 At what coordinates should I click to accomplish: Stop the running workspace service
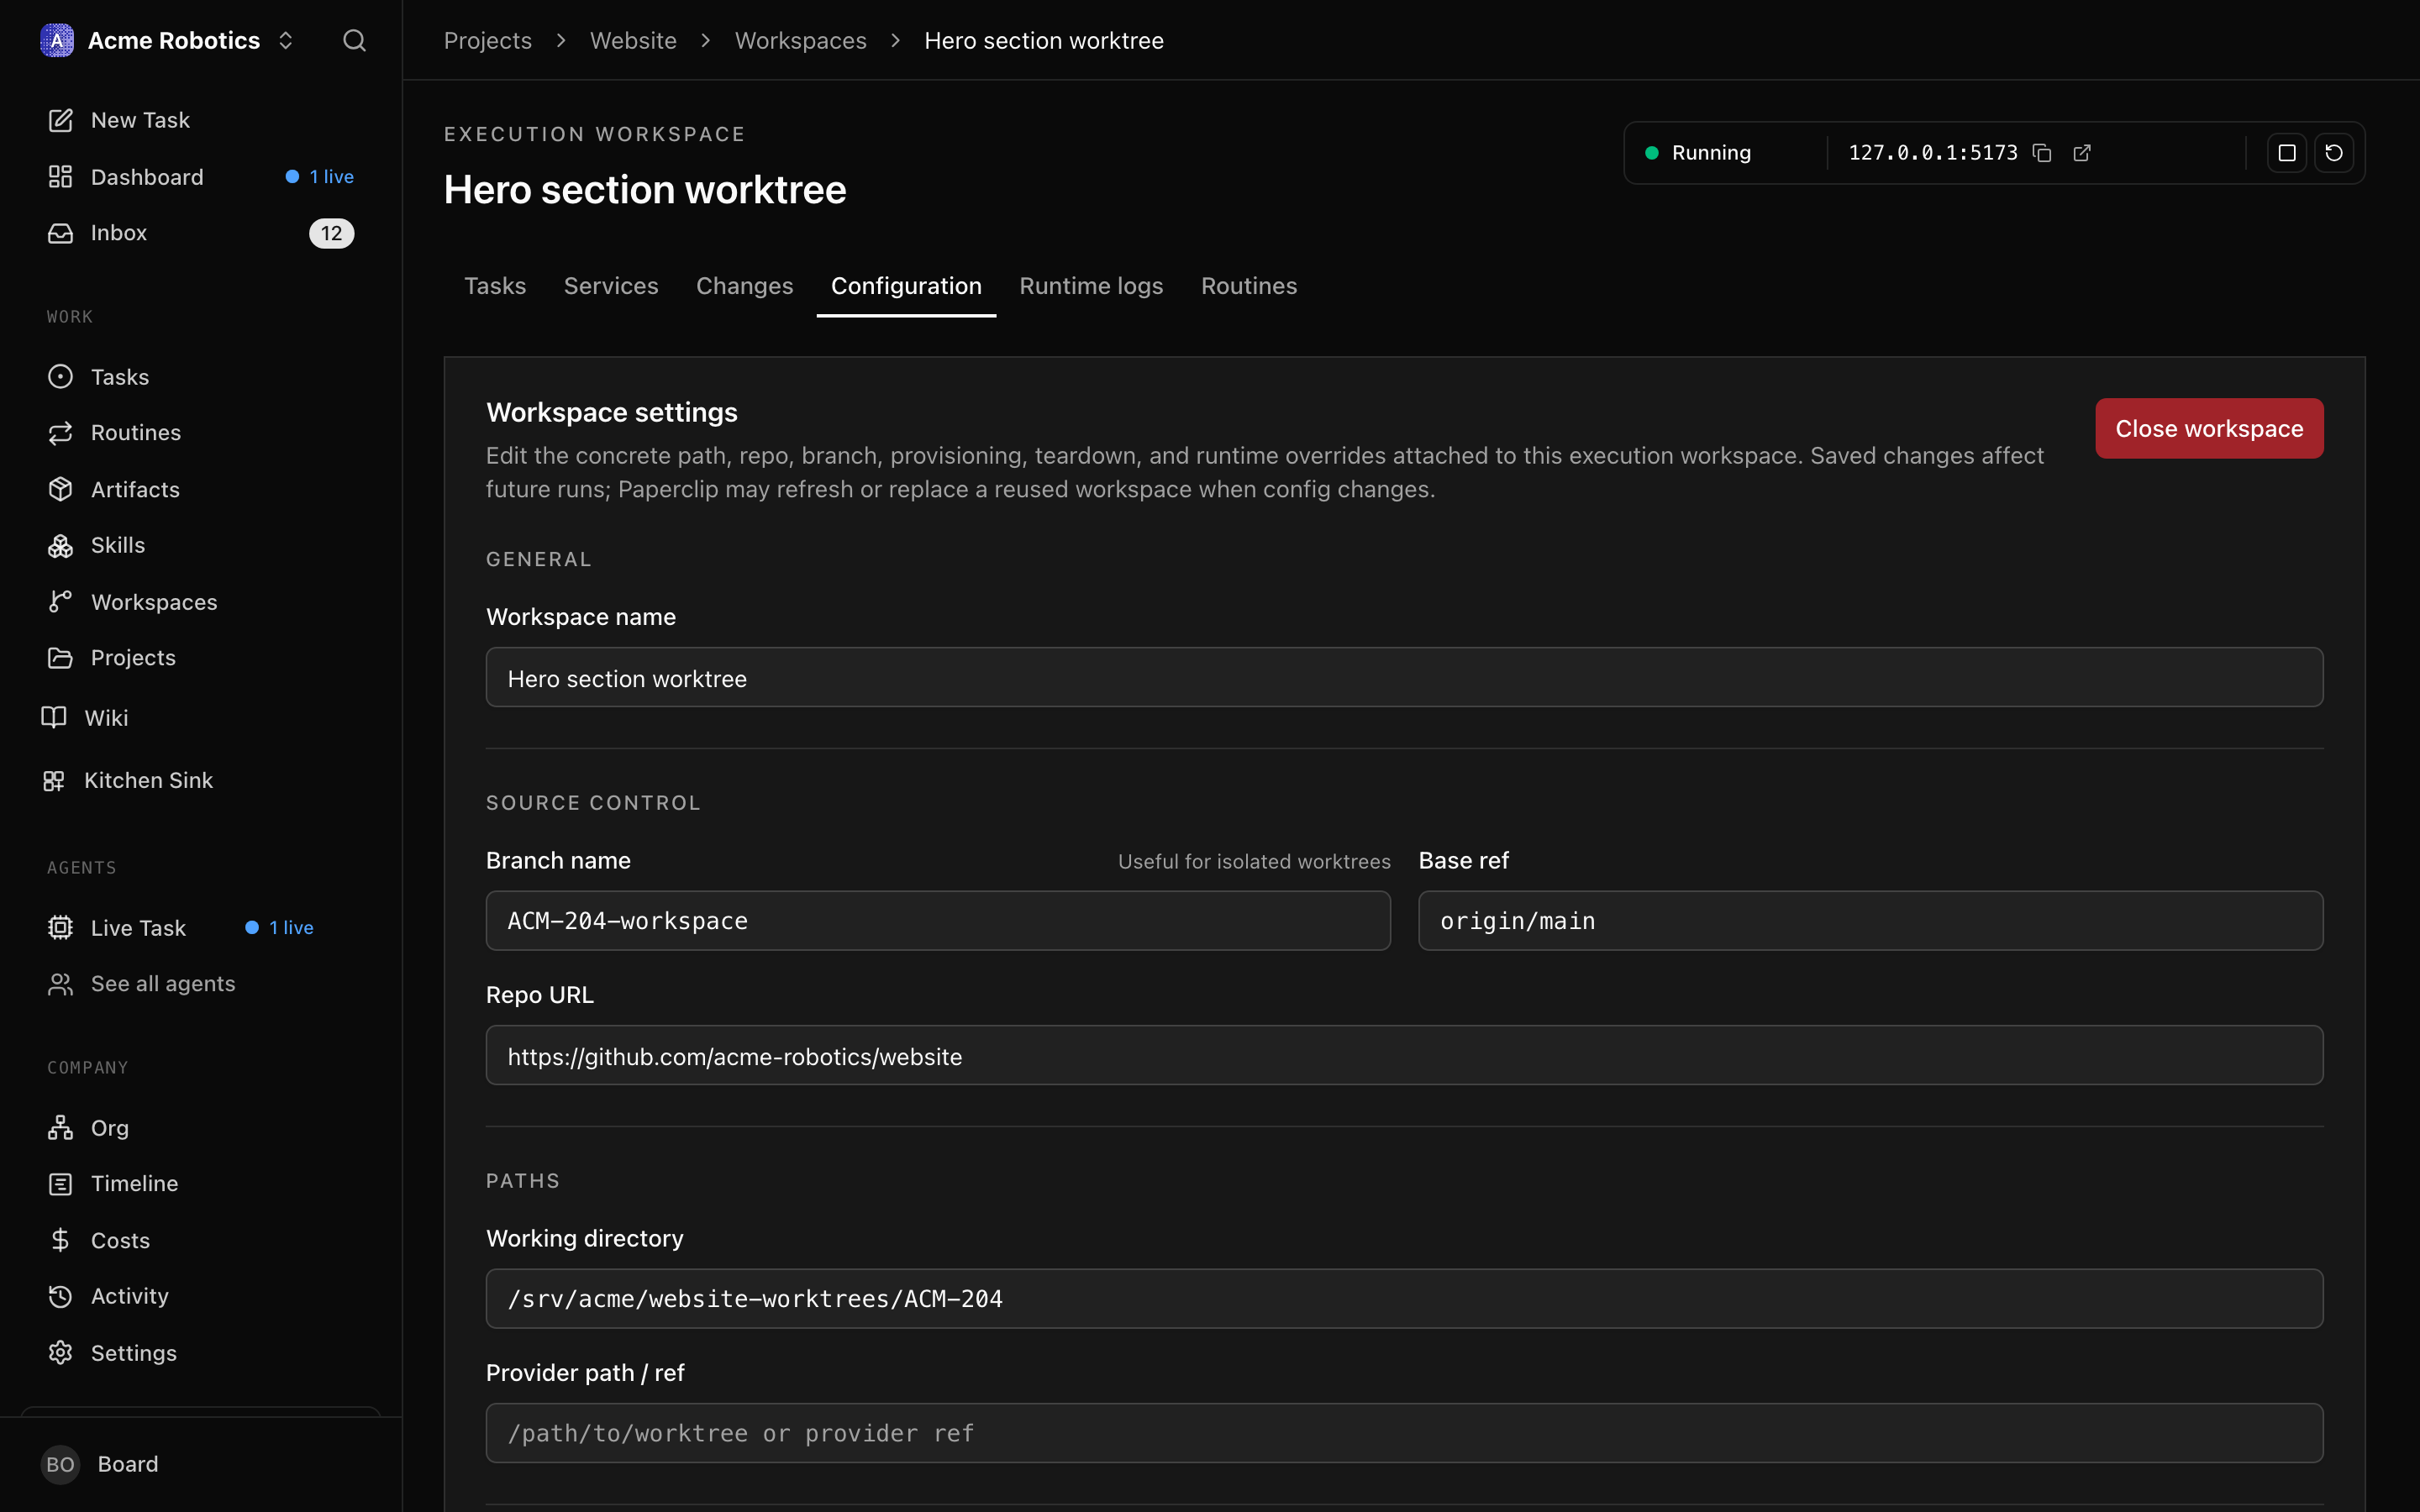2286,153
